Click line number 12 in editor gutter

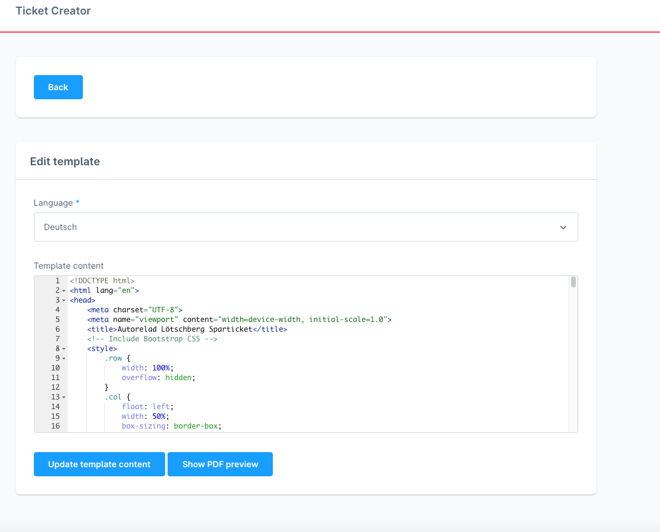(55, 387)
